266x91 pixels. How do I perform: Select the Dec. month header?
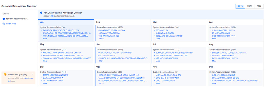(x=211, y=67)
